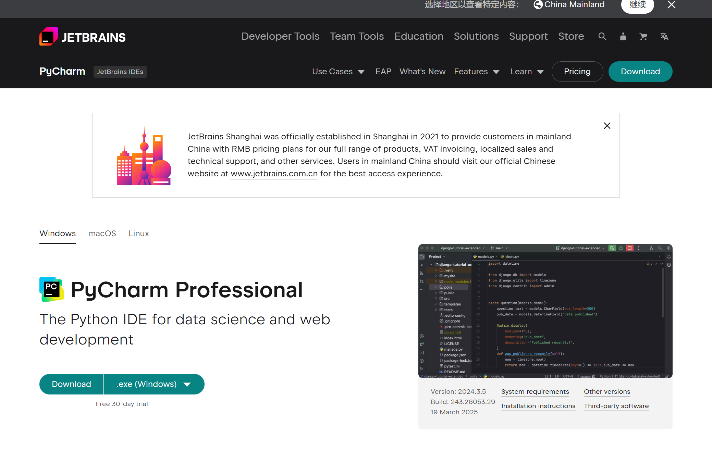
Task: Open the .exe (Windows) installer dropdown
Action: tap(154, 384)
